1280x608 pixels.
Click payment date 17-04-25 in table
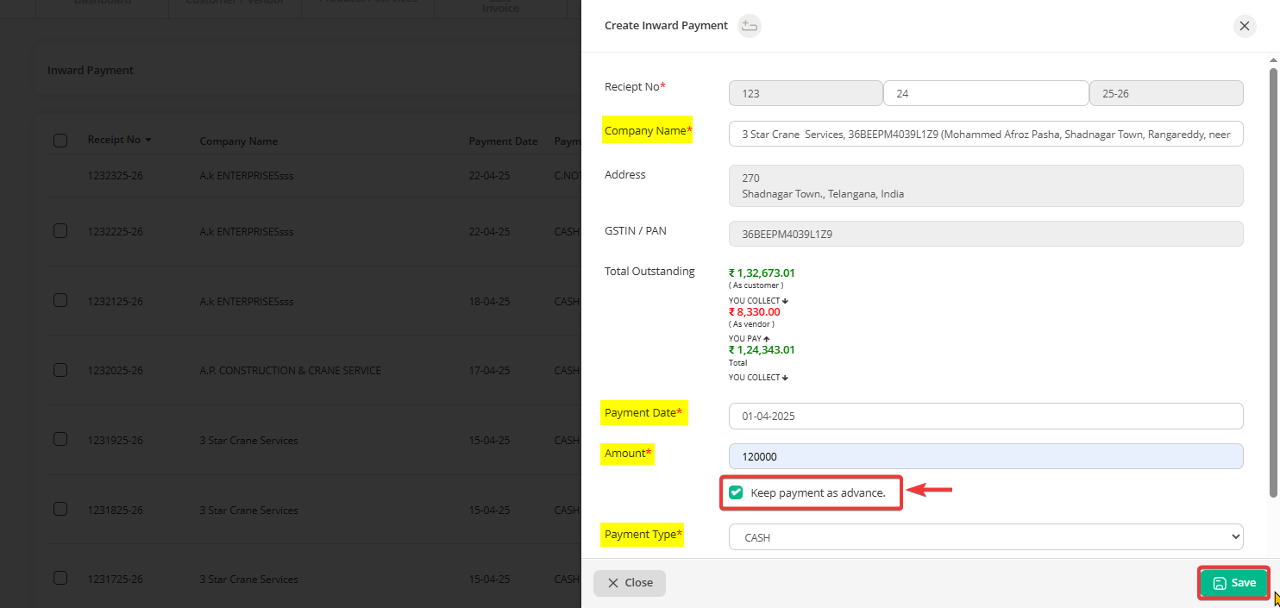[490, 371]
